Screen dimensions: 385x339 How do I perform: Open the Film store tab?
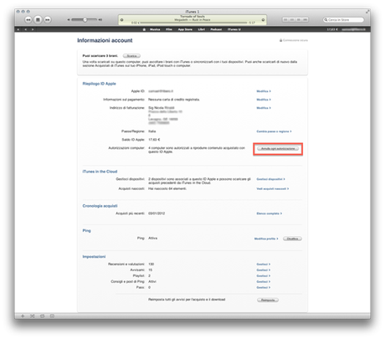click(x=169, y=29)
